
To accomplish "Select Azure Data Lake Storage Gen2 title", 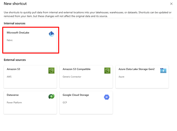I will coord(136,69).
